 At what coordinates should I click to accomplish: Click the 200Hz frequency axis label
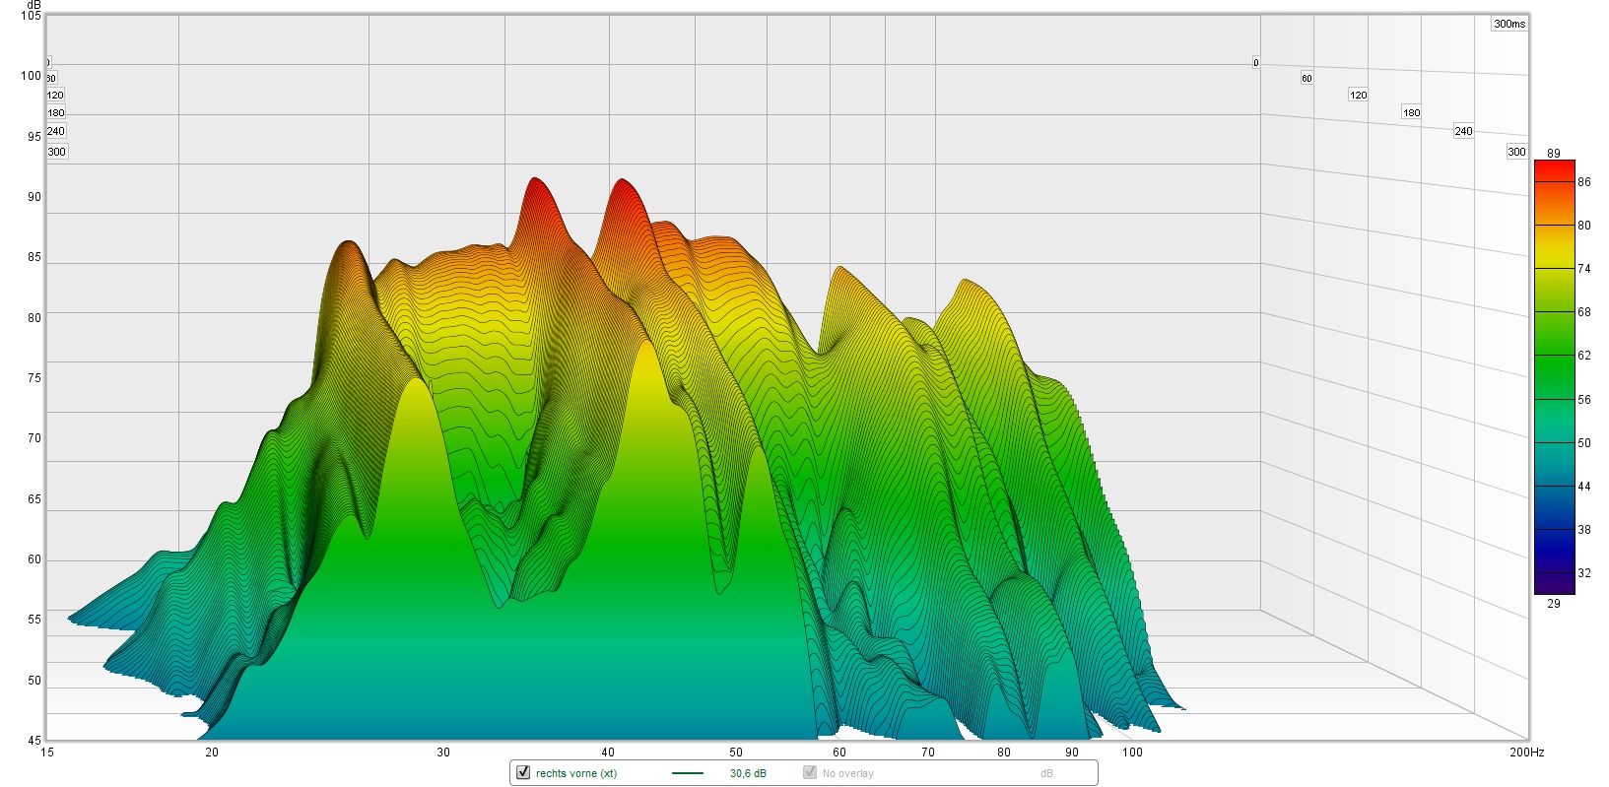click(1526, 753)
